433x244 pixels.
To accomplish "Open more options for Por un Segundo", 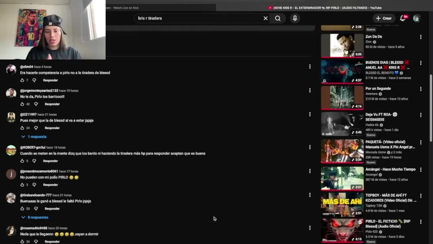I will (421, 89).
